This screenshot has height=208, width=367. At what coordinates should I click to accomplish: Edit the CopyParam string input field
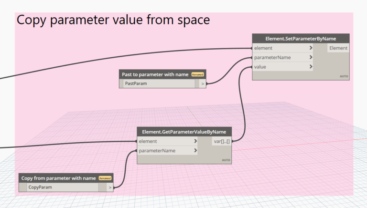(x=63, y=187)
